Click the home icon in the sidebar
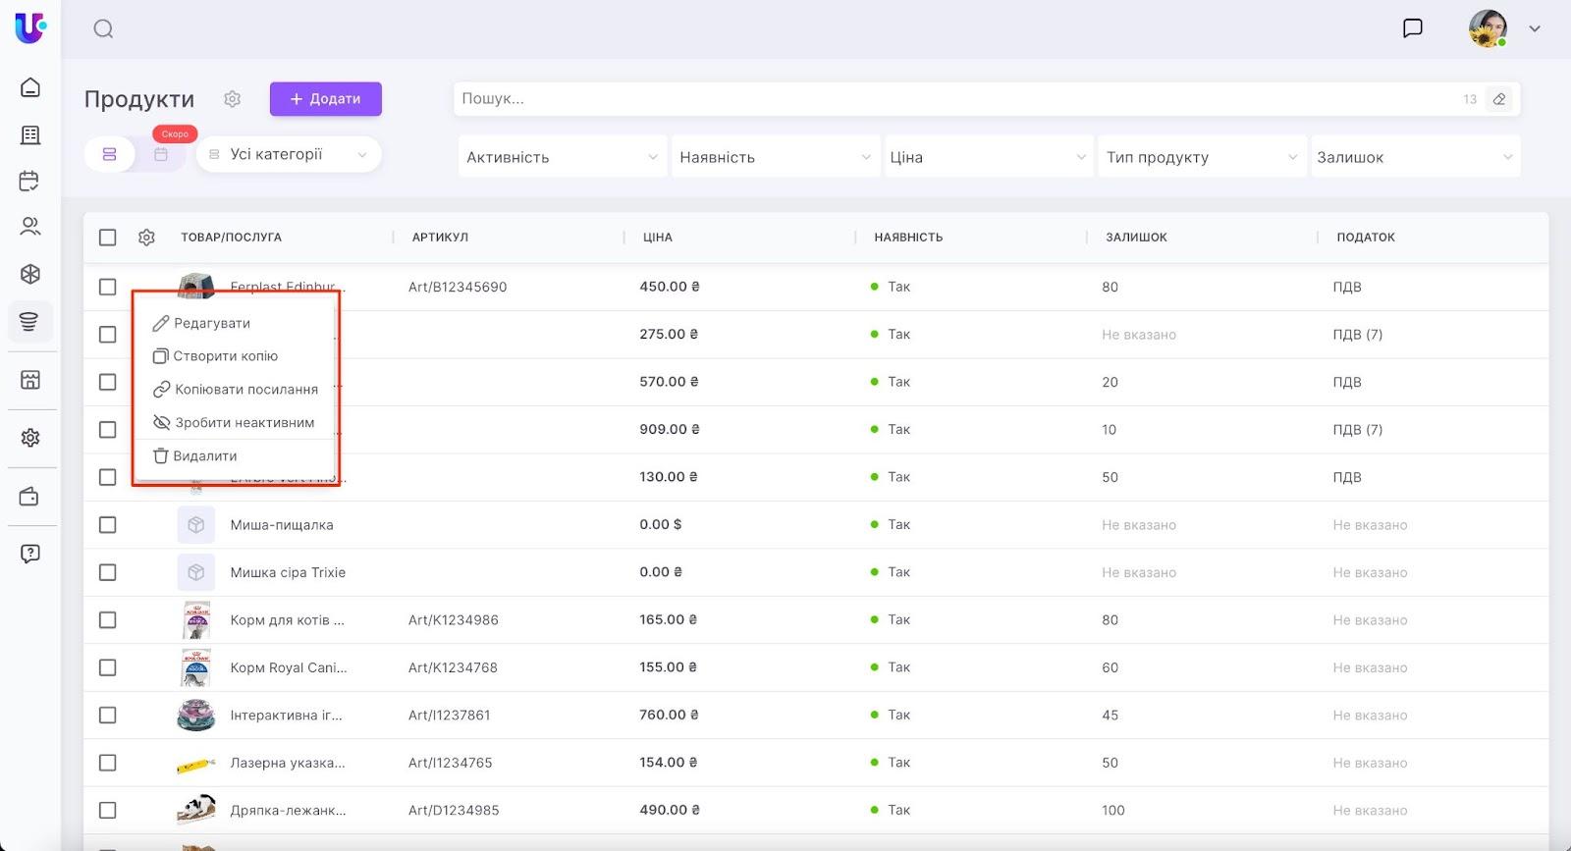Viewport: 1571px width, 851px height. [30, 87]
